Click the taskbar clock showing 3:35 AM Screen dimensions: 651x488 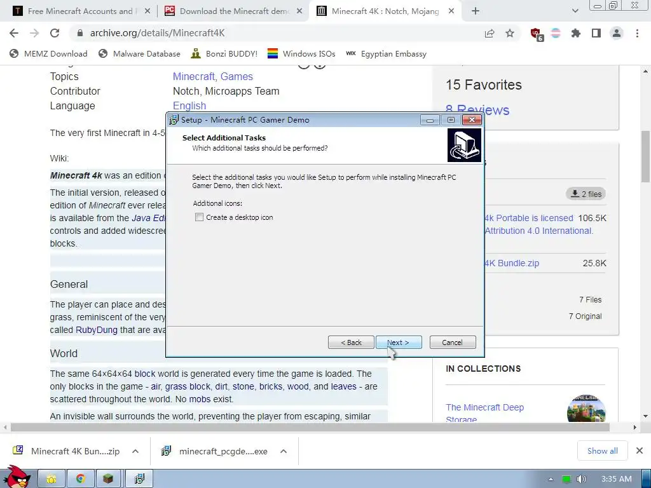[616, 479]
